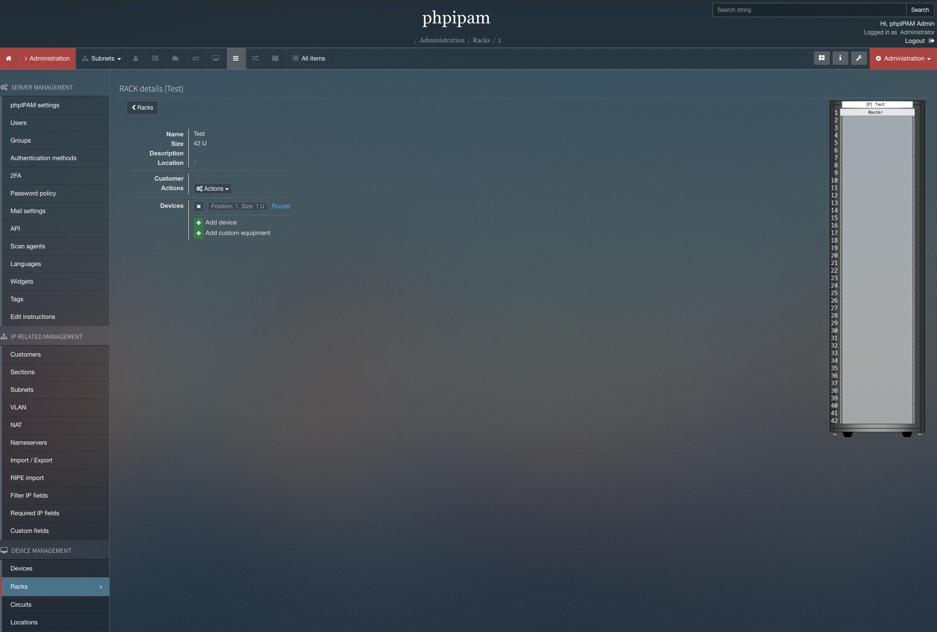The height and width of the screenshot is (632, 937).
Task: Open Import / Export in sidebar
Action: (x=55, y=460)
